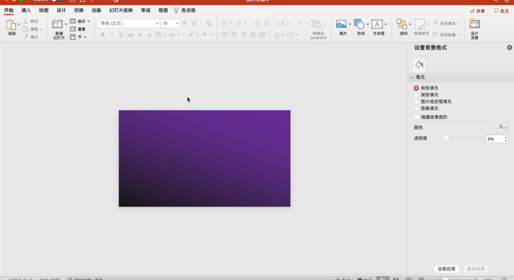Open the Arrange (排列) dropdown
The height and width of the screenshot is (280, 514).
[x=410, y=24]
